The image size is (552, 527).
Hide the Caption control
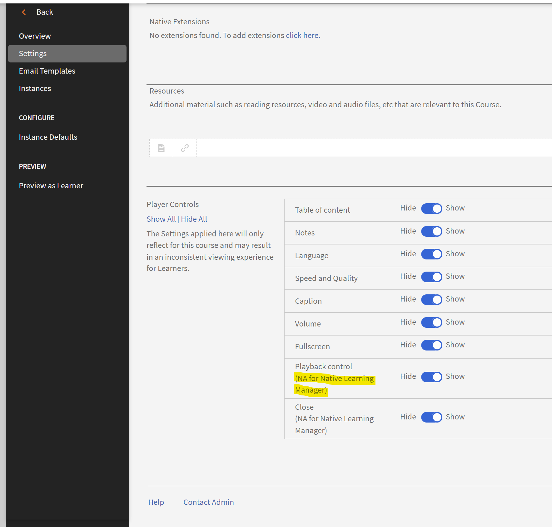[431, 299]
